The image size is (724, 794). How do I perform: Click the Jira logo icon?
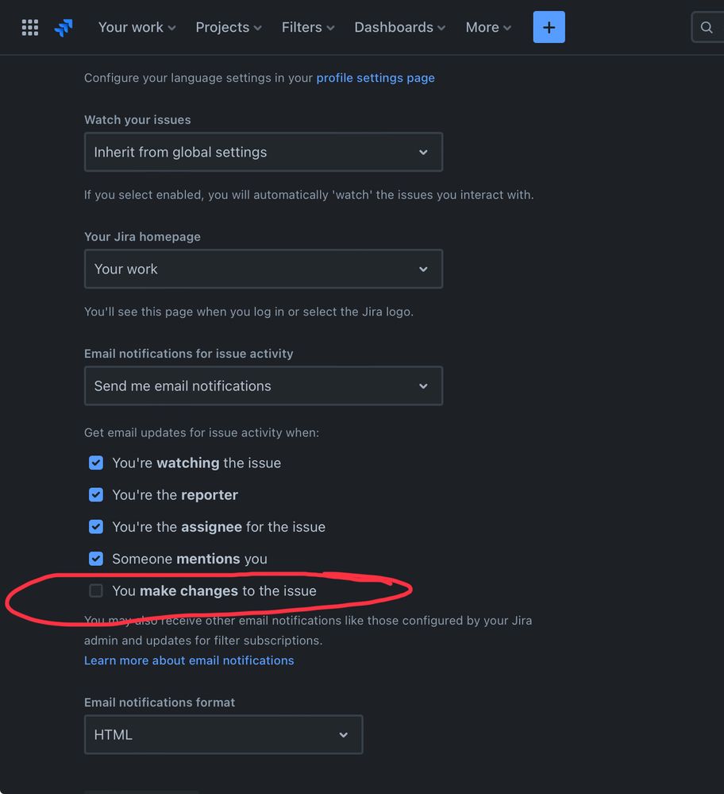(64, 27)
